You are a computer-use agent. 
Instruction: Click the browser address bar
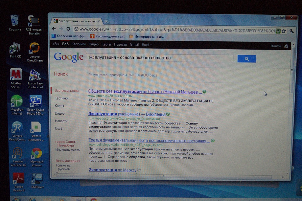click(x=174, y=30)
